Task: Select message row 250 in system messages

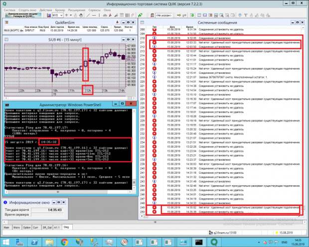Action: tap(221, 212)
